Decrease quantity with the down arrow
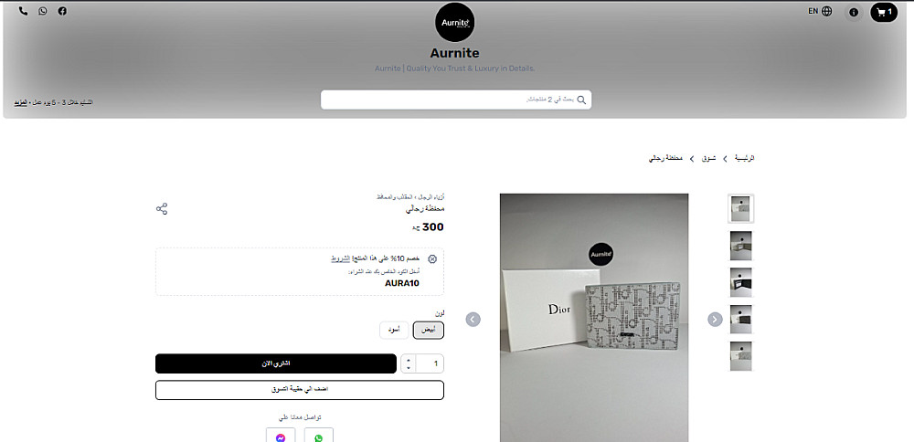 [x=409, y=368]
